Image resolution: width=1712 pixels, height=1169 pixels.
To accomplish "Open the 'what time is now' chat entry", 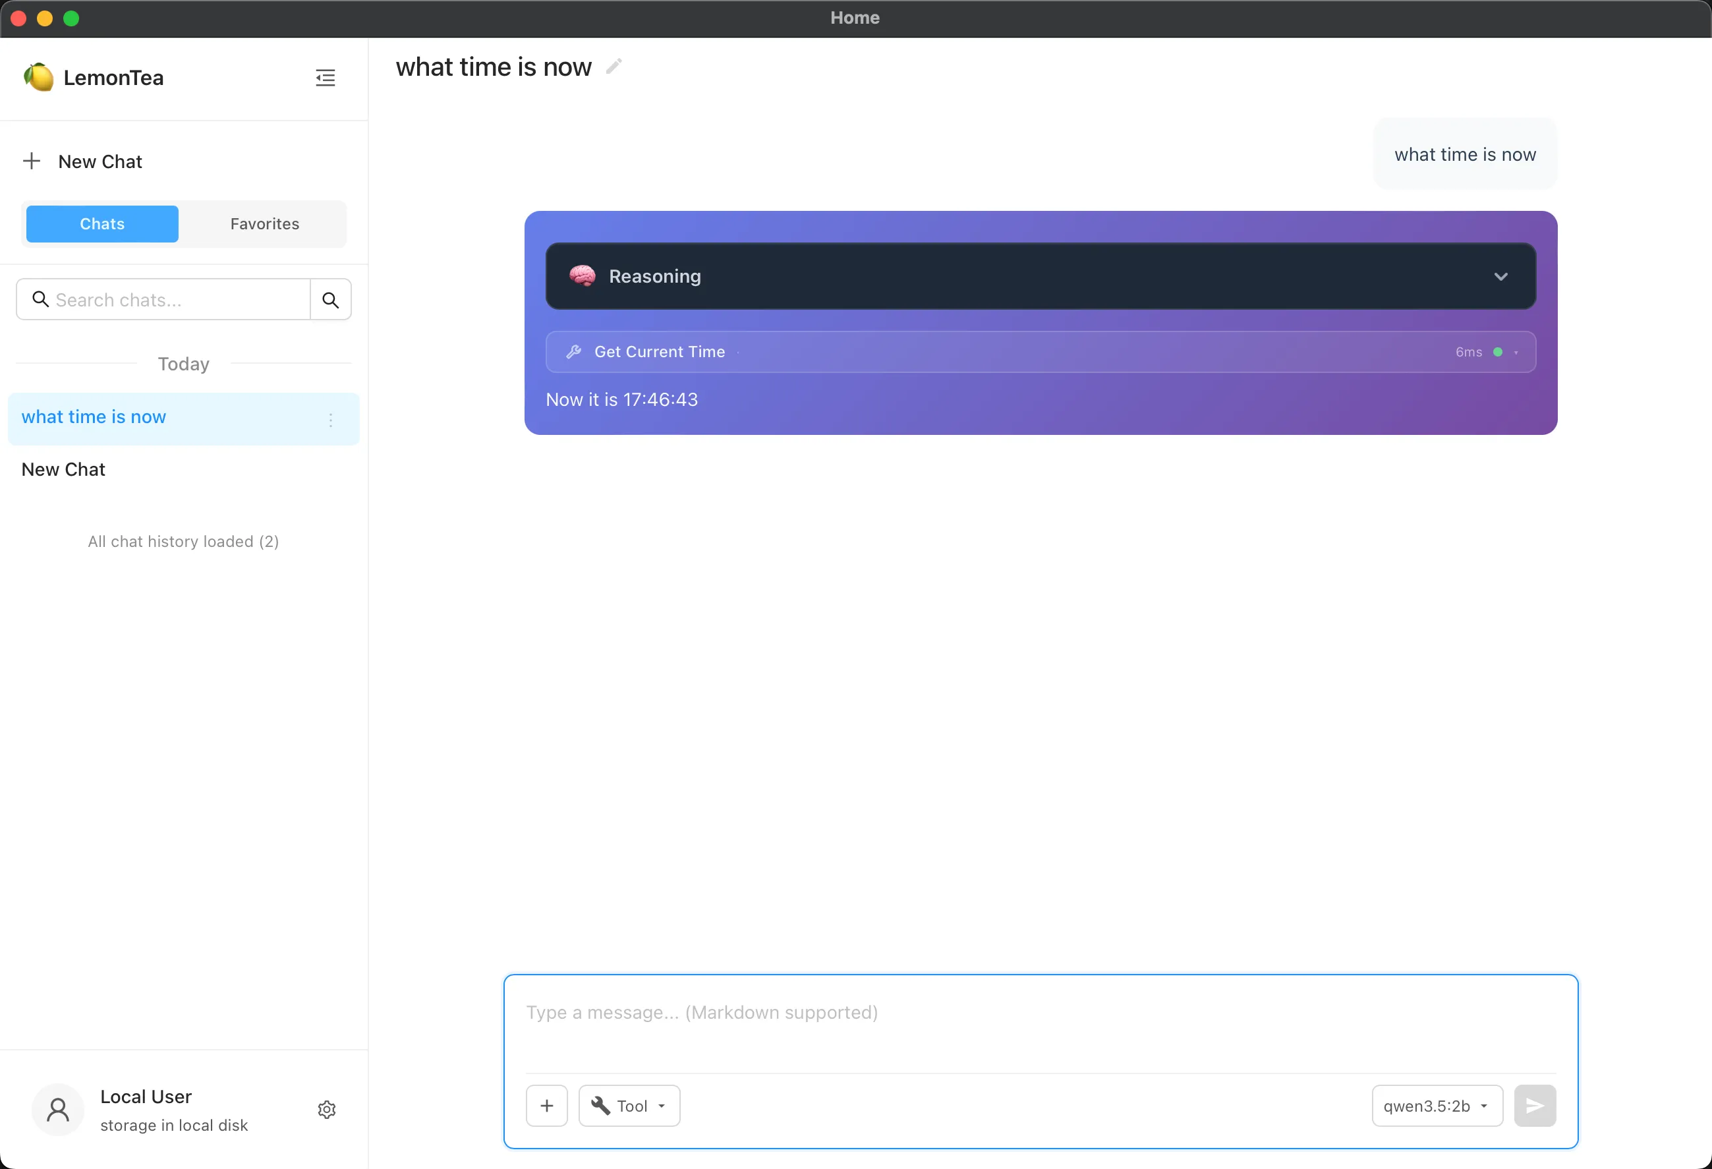I will point(183,418).
